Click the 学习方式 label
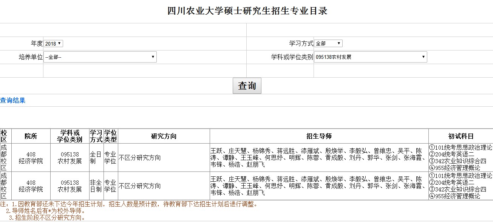Screen dimensions: 493x222 tap(301, 43)
